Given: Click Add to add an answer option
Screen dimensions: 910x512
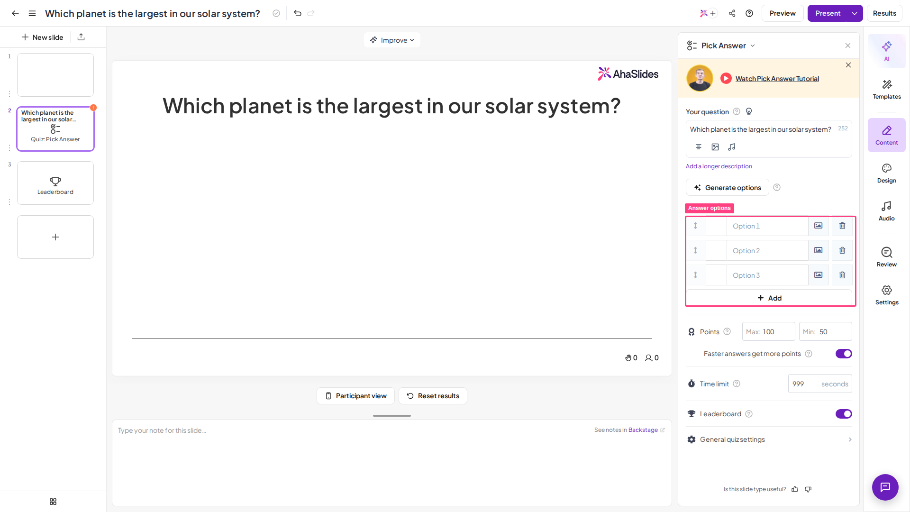Looking at the screenshot, I should tap(769, 298).
